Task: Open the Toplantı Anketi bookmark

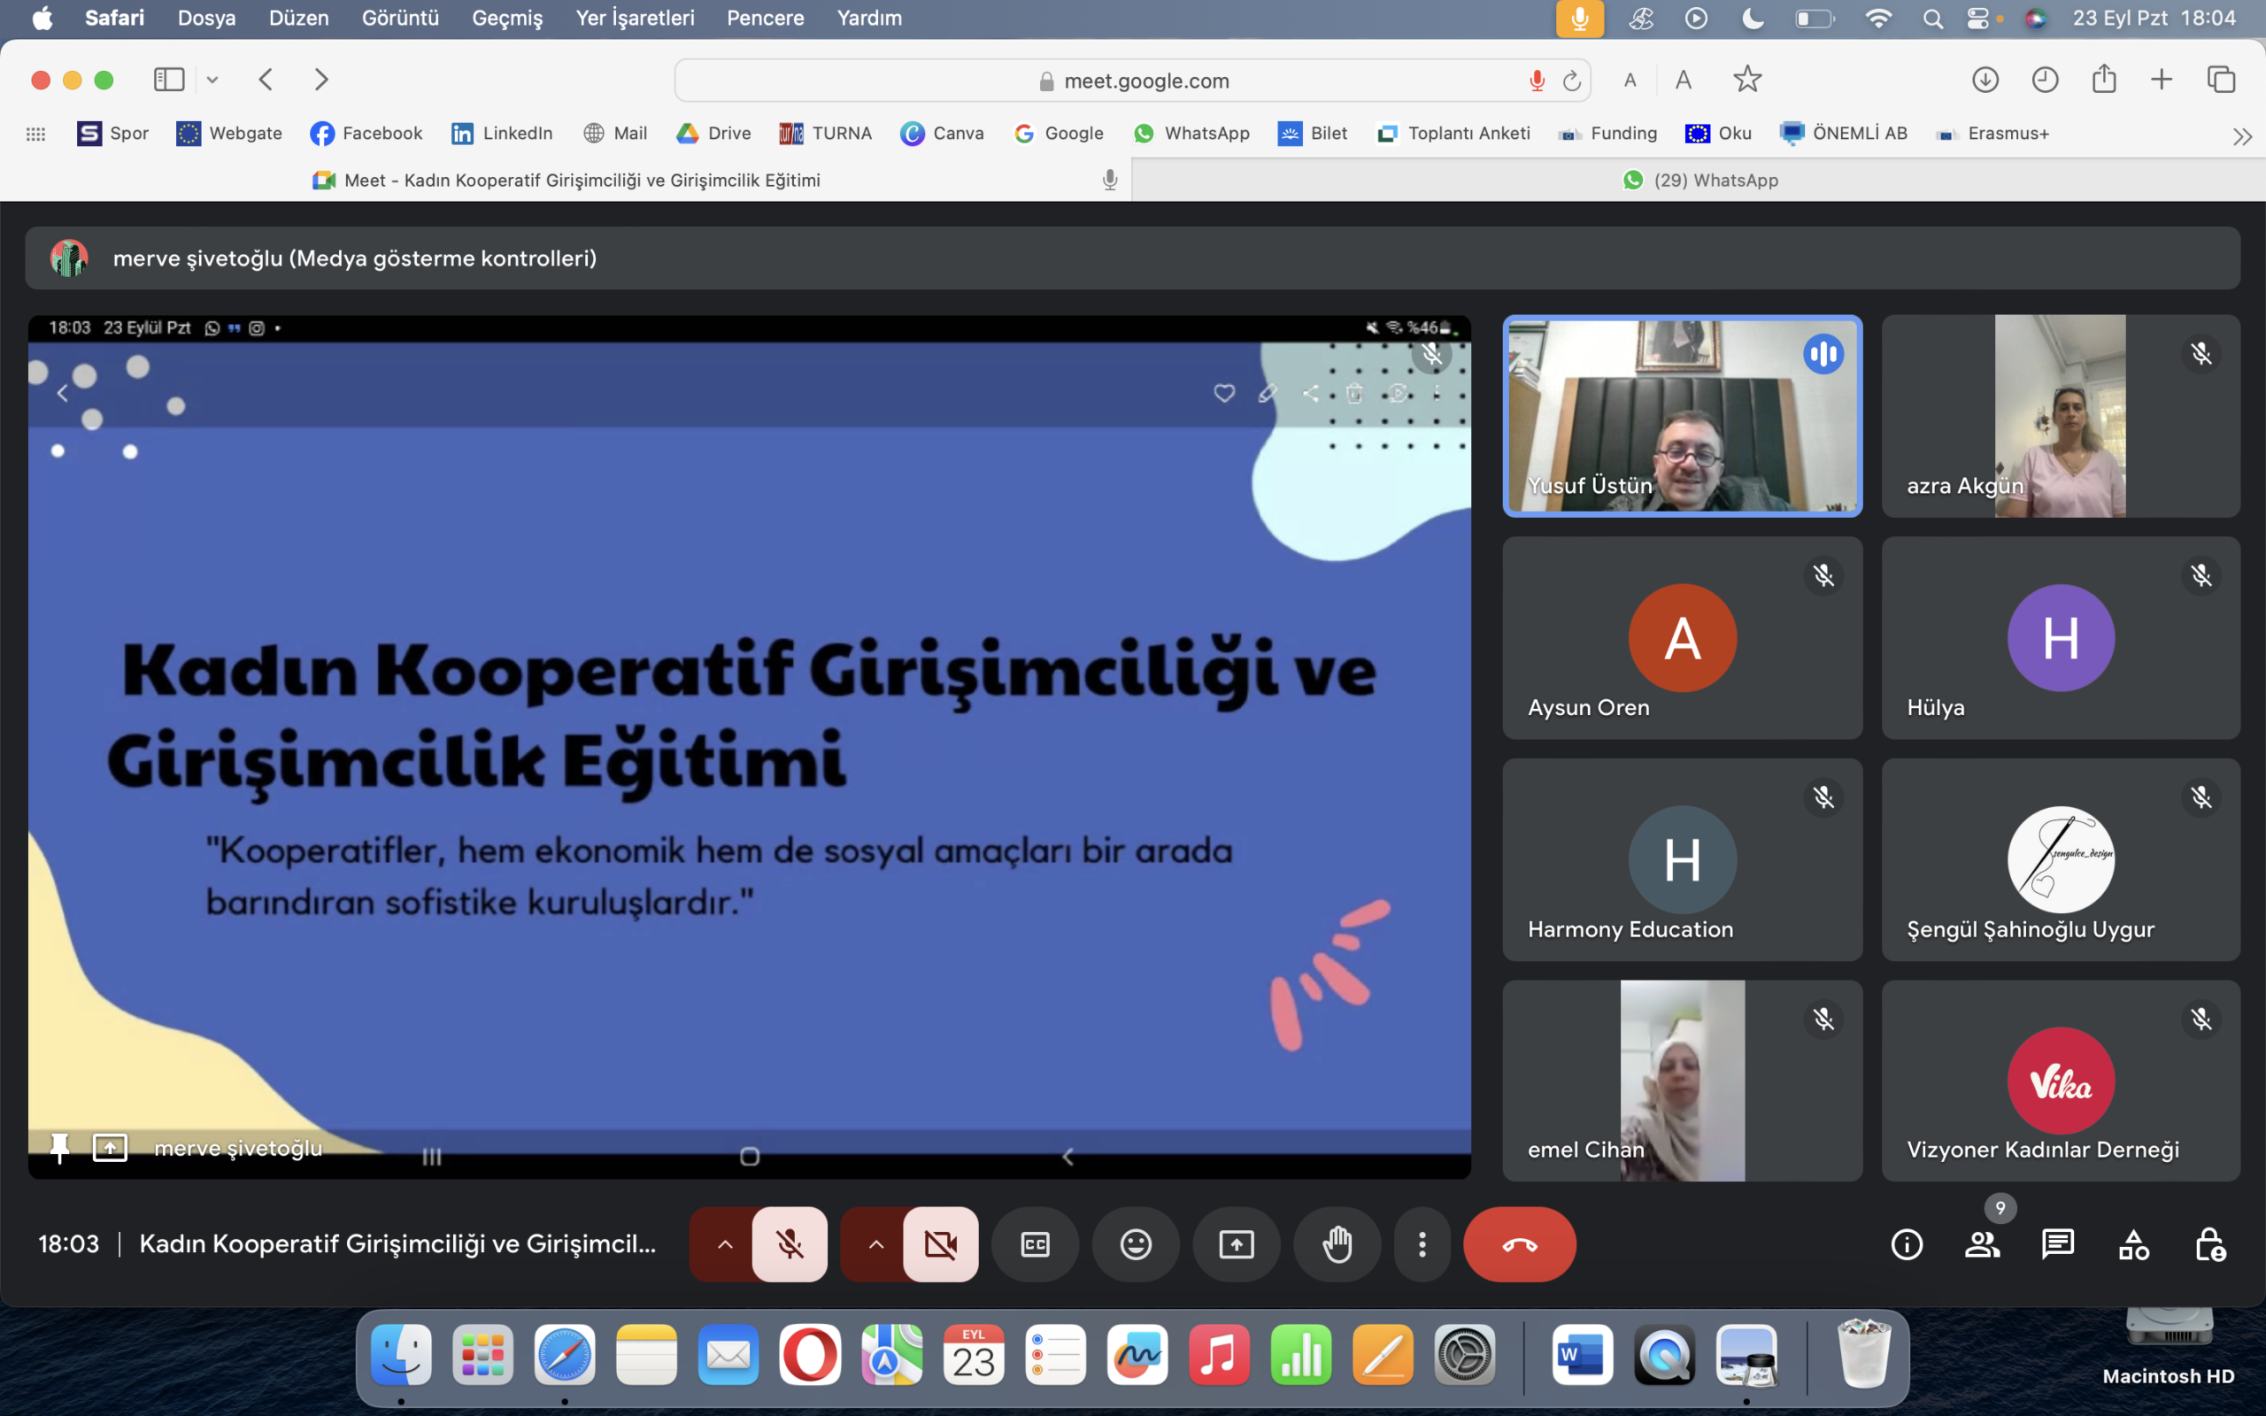Action: 1453,133
